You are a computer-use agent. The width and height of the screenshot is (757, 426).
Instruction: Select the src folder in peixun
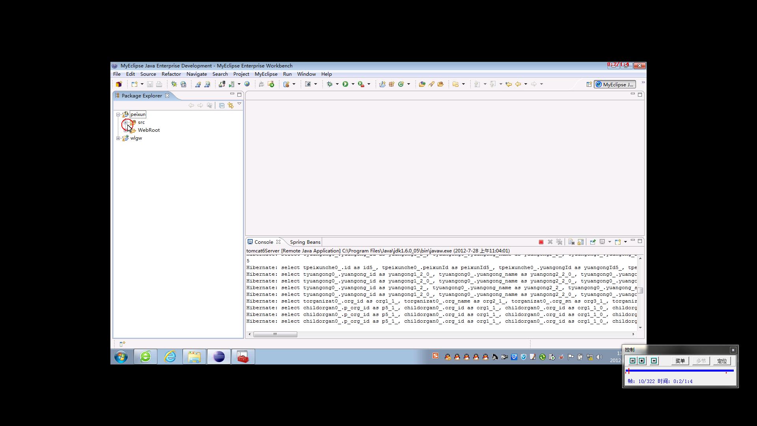[141, 122]
